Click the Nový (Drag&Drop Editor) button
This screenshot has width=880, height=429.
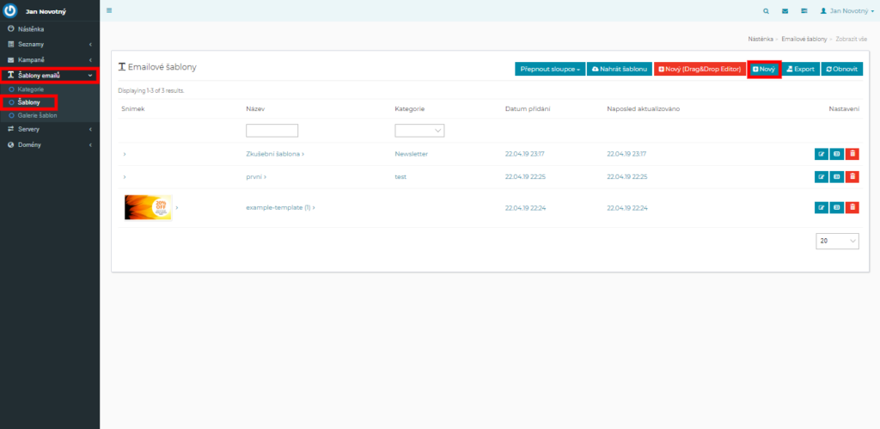coord(699,69)
